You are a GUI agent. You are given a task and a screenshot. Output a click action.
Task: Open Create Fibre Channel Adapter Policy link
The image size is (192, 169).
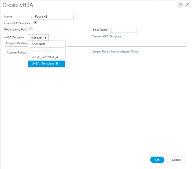(115, 52)
